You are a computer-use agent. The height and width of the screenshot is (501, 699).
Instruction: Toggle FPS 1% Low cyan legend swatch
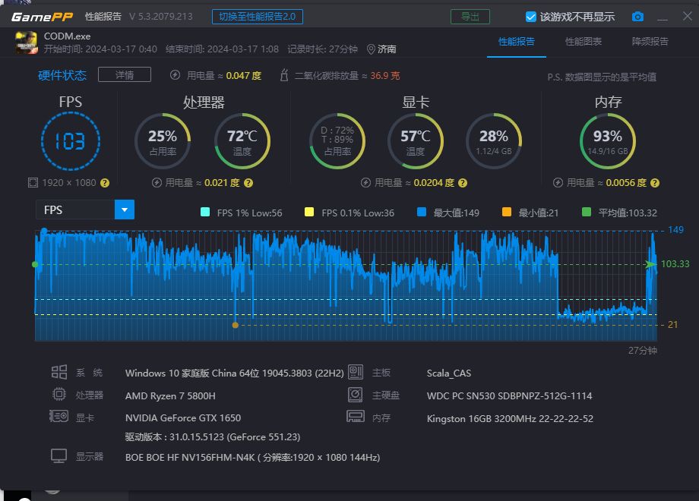pos(205,212)
